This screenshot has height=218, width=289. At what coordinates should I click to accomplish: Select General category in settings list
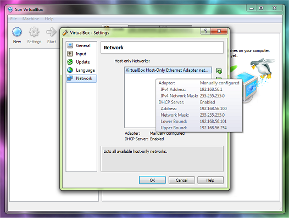(x=81, y=45)
